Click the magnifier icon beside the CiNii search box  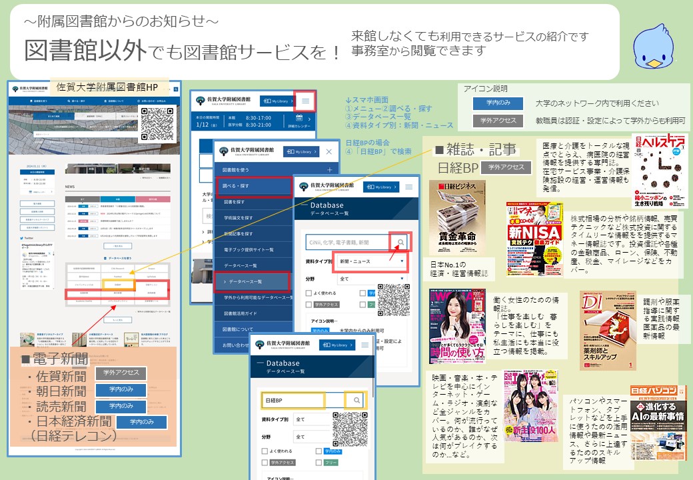pos(400,242)
